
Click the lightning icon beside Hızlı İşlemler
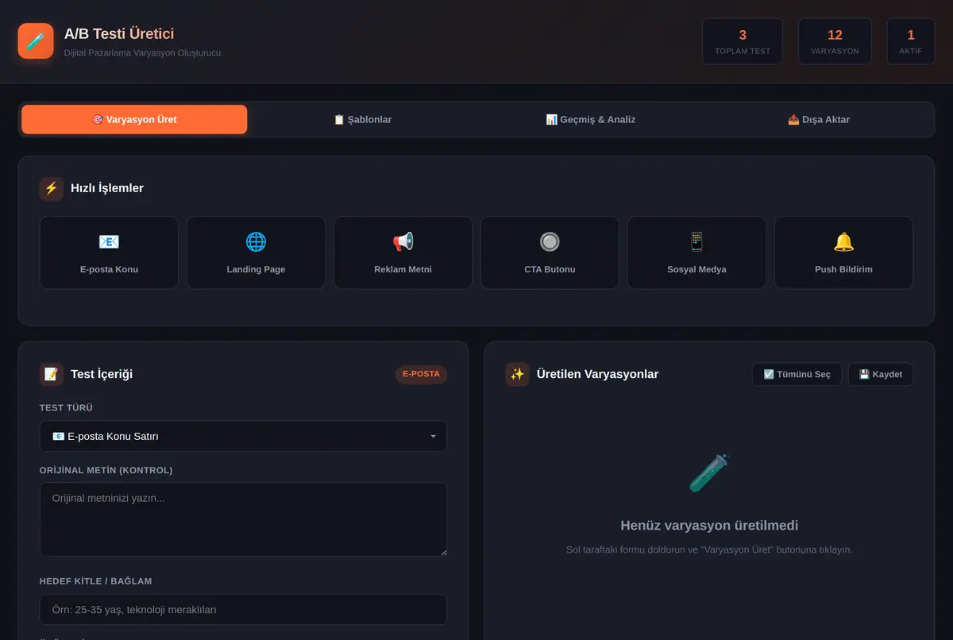(52, 188)
